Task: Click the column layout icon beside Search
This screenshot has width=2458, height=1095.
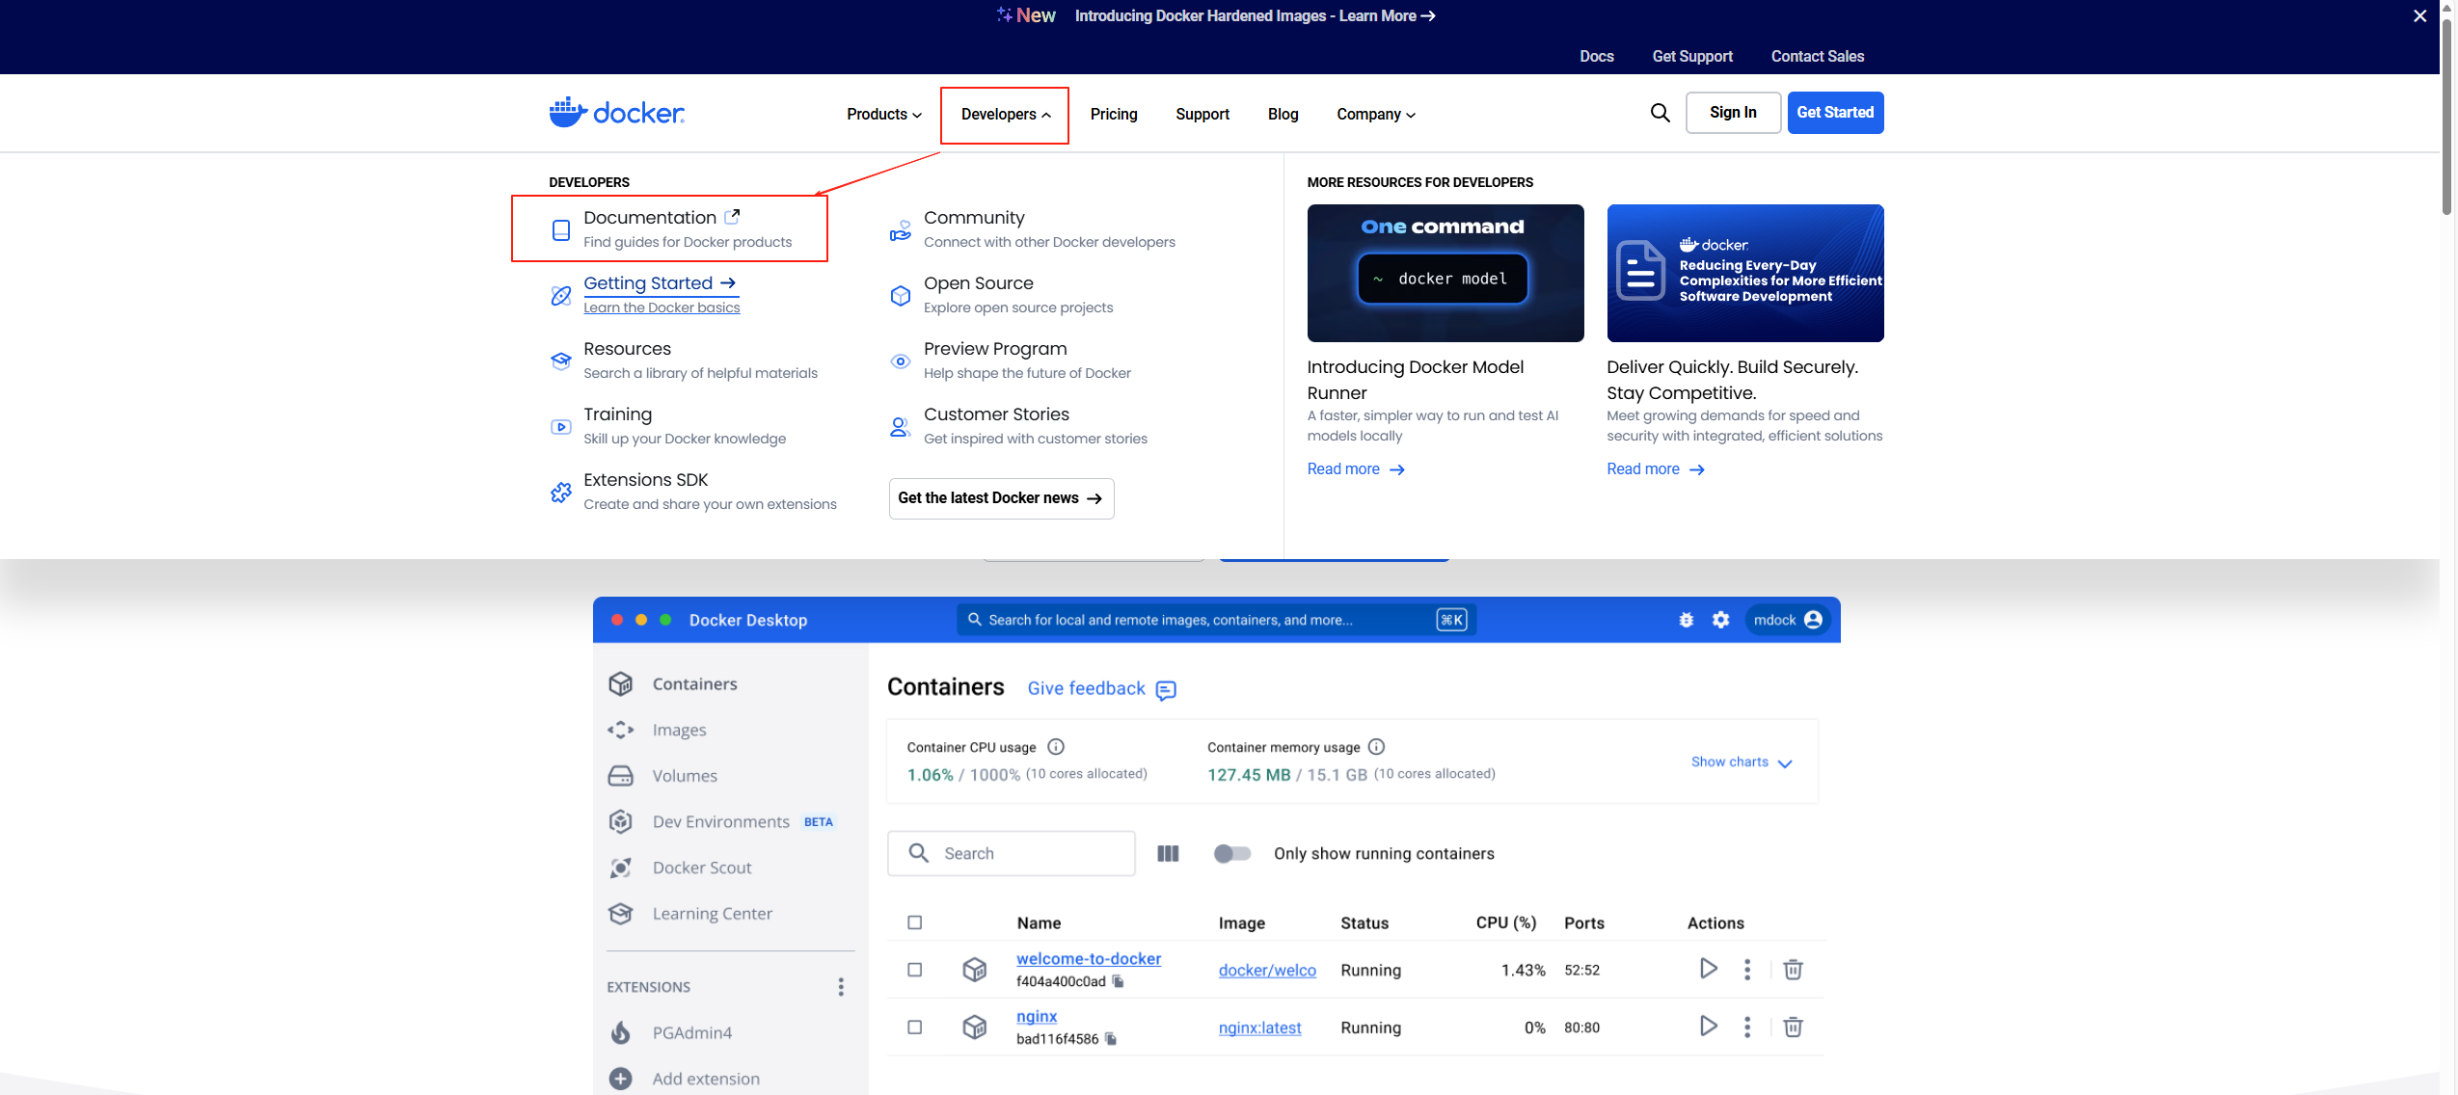Action: (1168, 853)
